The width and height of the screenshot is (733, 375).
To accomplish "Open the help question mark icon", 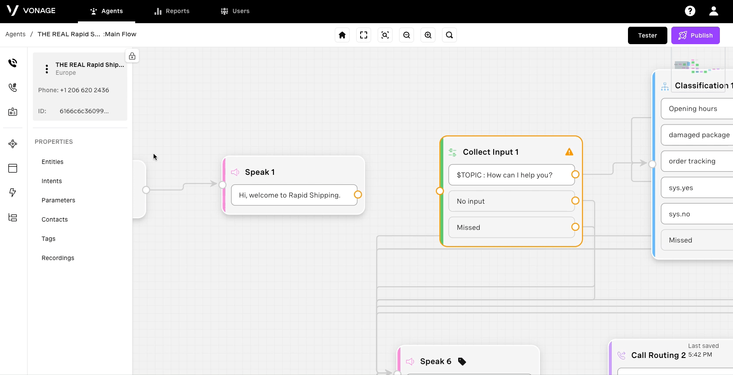I will tap(690, 11).
